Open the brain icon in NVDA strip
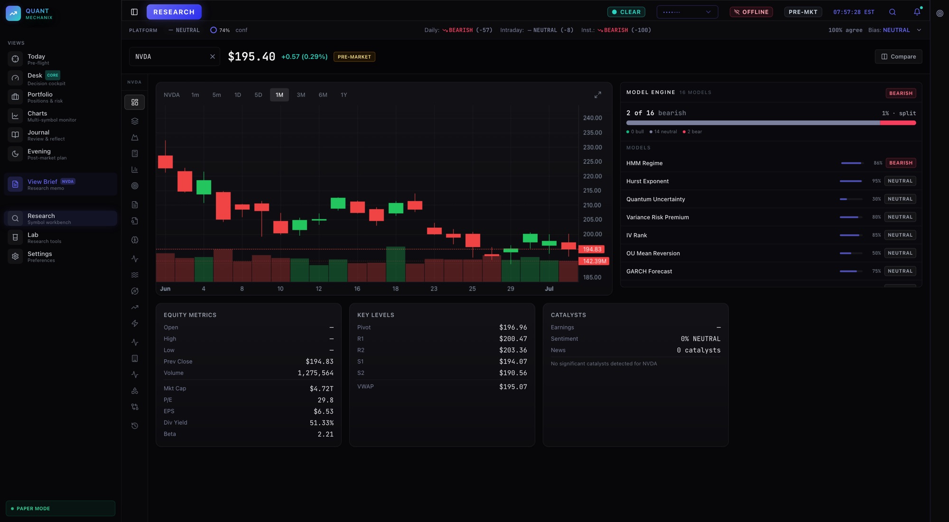This screenshot has height=522, width=949. [135, 240]
